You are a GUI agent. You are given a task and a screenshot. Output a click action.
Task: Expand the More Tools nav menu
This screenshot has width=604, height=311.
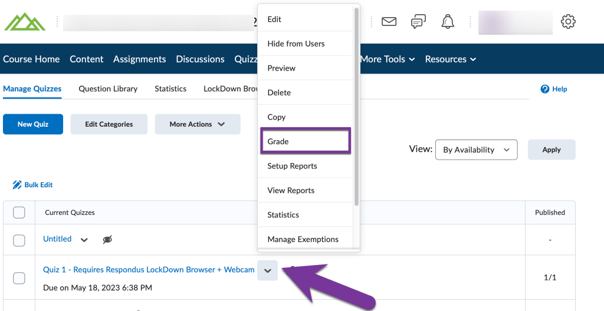coord(388,59)
